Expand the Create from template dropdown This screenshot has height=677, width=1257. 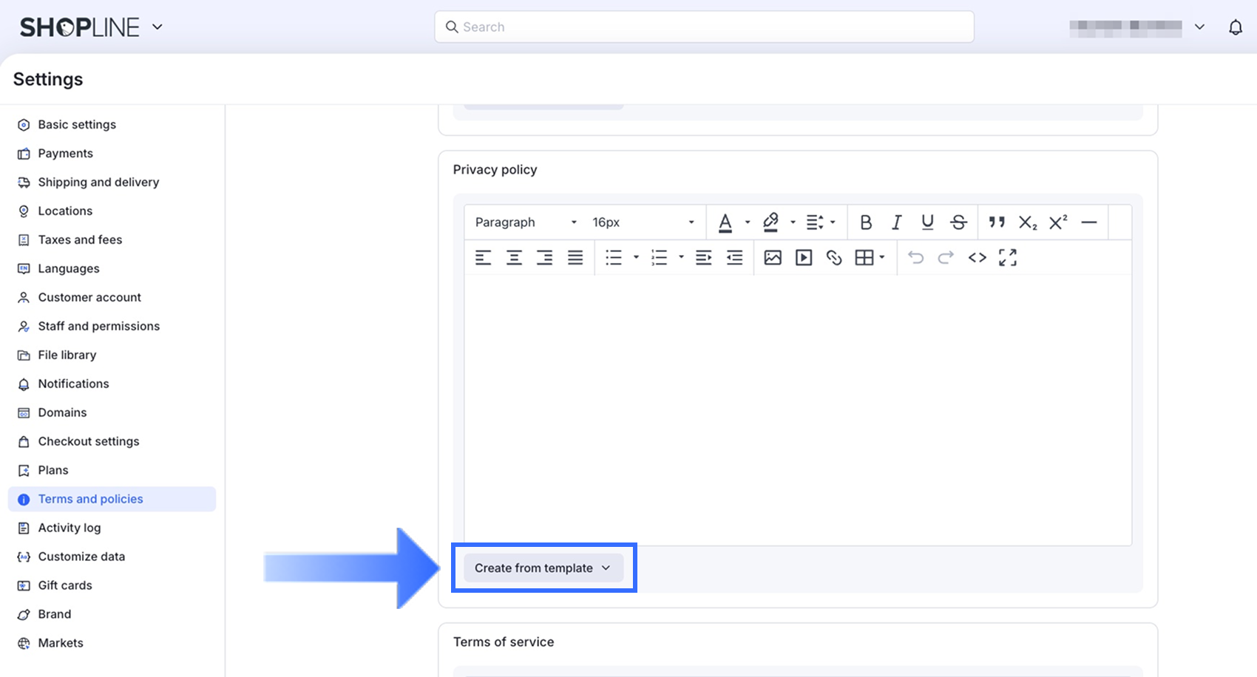tap(543, 568)
